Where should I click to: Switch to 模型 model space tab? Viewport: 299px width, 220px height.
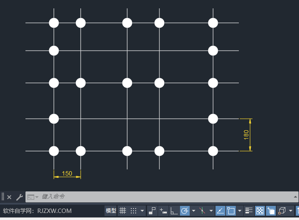[111, 211]
